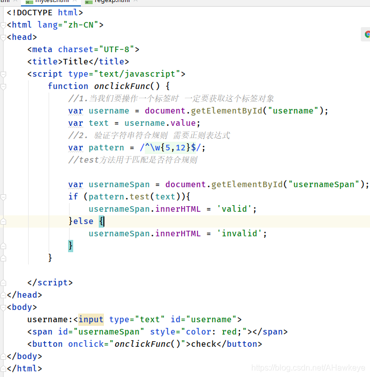Click the "text/javascript" type value
Viewport: 370px width, 377px height.
click(137, 74)
